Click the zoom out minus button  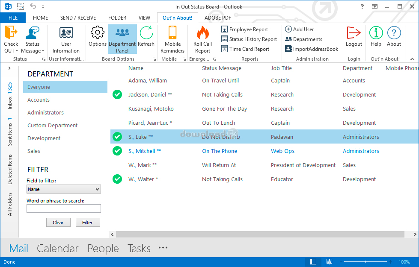[x=341, y=262]
